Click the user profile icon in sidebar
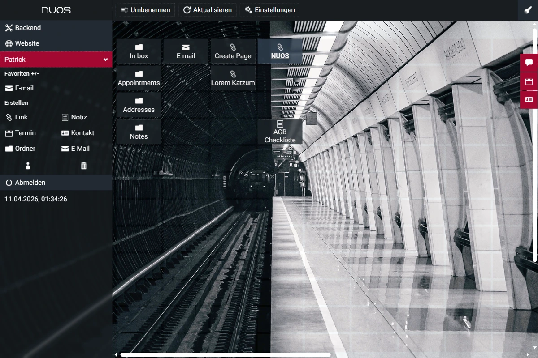 click(28, 166)
